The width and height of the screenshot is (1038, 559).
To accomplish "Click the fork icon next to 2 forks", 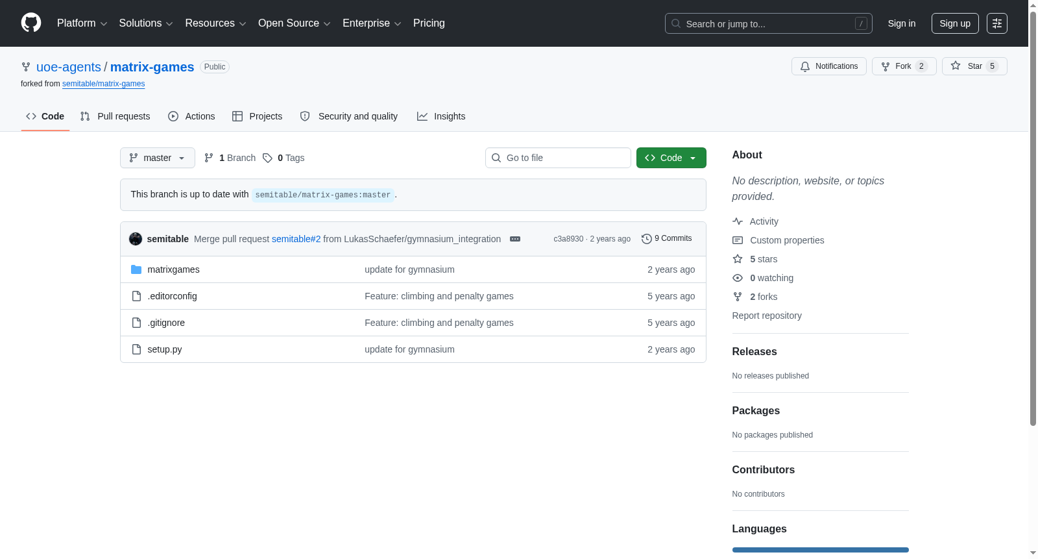I will [738, 297].
